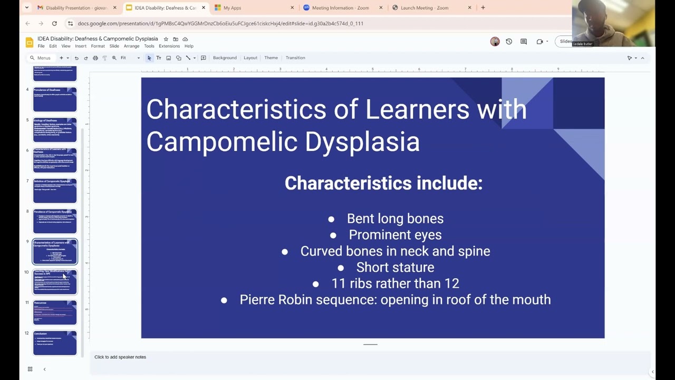Select the Text box tool
675x380 pixels.
tap(159, 58)
